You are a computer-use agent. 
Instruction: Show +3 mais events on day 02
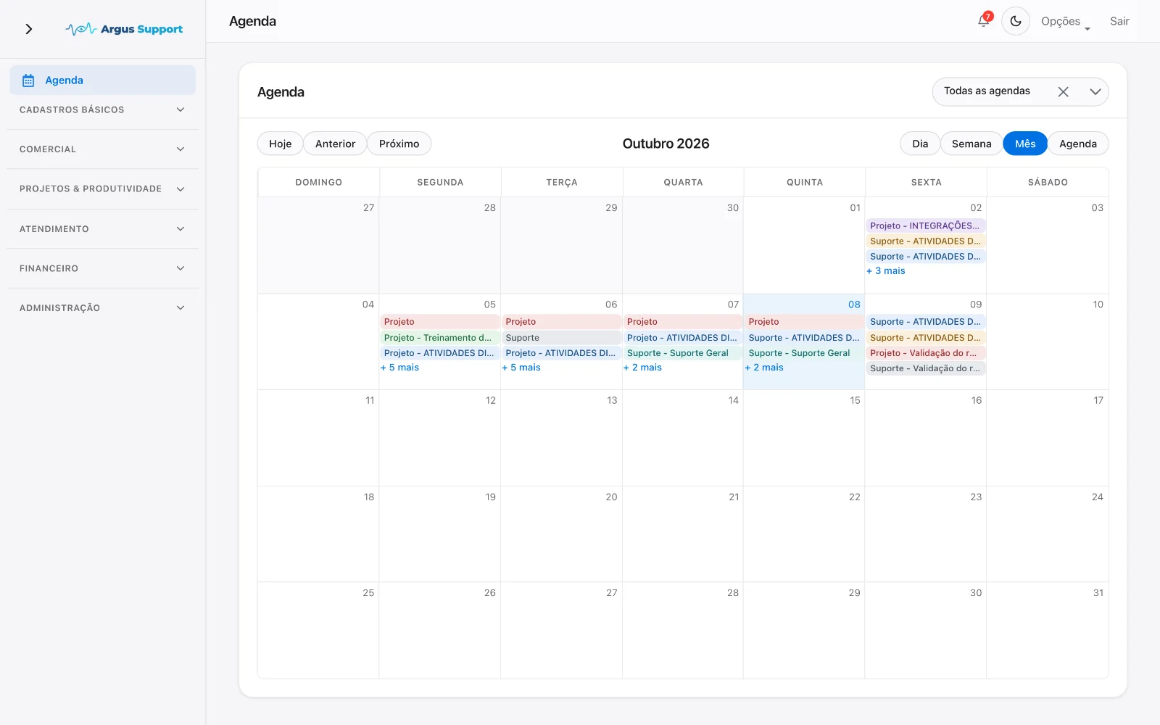point(886,271)
